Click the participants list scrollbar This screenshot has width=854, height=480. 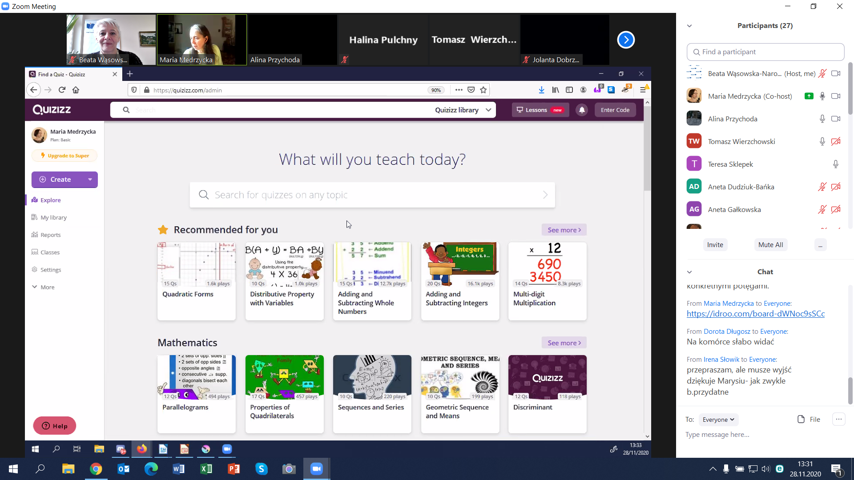850,89
